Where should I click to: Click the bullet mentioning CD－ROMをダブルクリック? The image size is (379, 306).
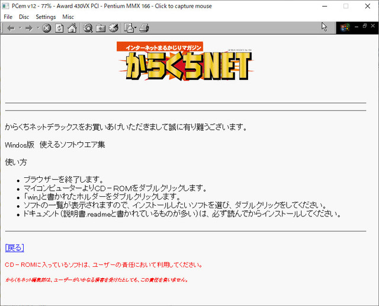pos(115,188)
